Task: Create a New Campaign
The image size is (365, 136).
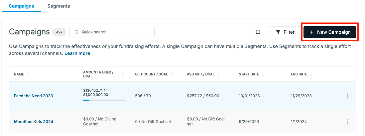Action: [330, 32]
